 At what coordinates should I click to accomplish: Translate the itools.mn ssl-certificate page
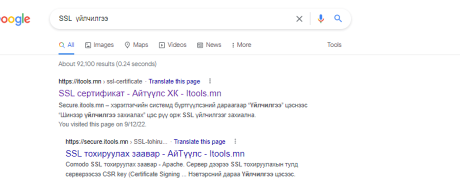click(174, 81)
